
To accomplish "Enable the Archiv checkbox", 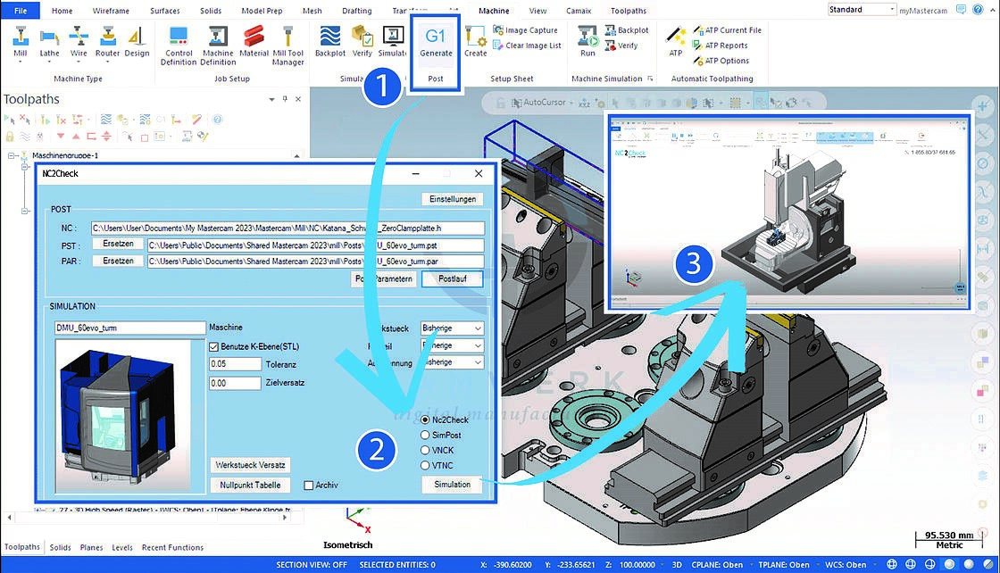I will (309, 485).
